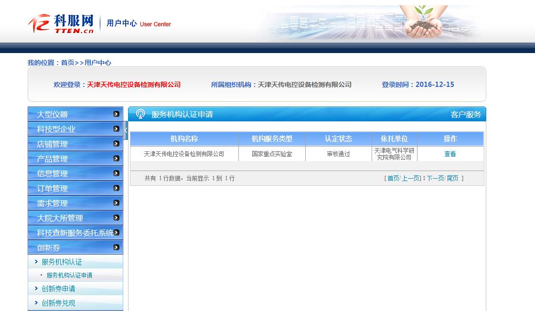This screenshot has height=311, width=535.
Task: Open the 科技查新服务委托系统 menu
Action: point(75,233)
